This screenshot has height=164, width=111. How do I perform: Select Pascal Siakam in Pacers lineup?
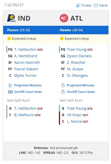click(x=26, y=69)
